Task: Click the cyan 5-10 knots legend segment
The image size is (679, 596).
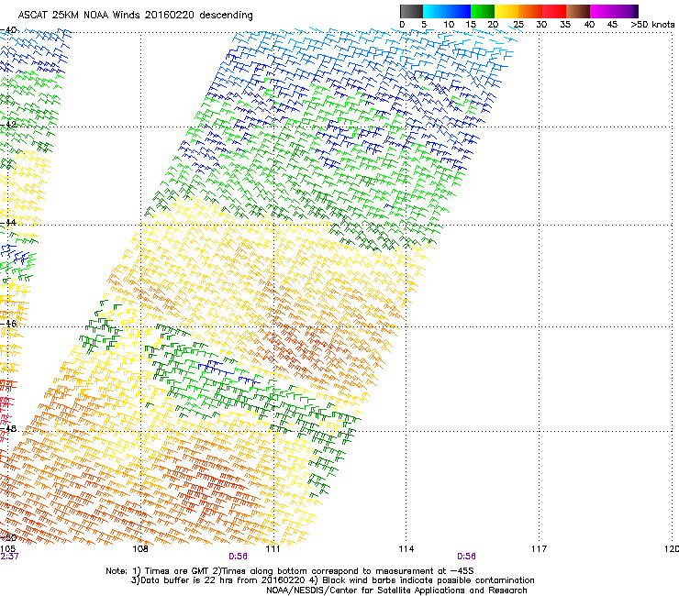Action: click(x=435, y=11)
